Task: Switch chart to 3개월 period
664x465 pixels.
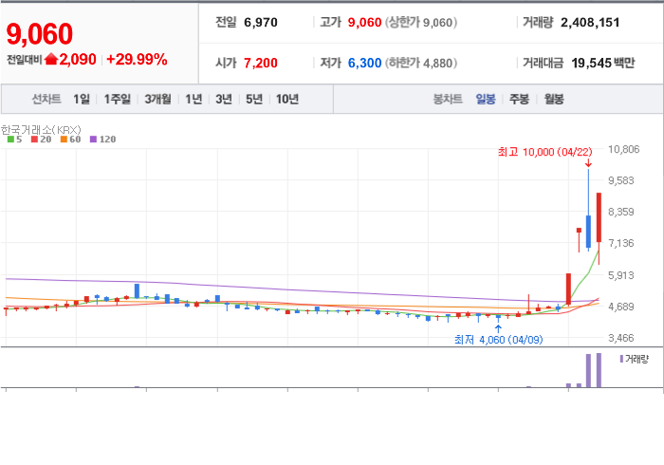Action: tap(158, 99)
